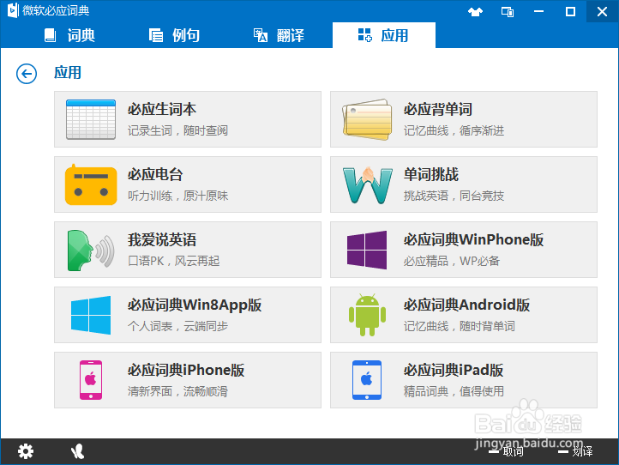Click the back arrow icon
Screen dimensions: 619x465
click(27, 74)
